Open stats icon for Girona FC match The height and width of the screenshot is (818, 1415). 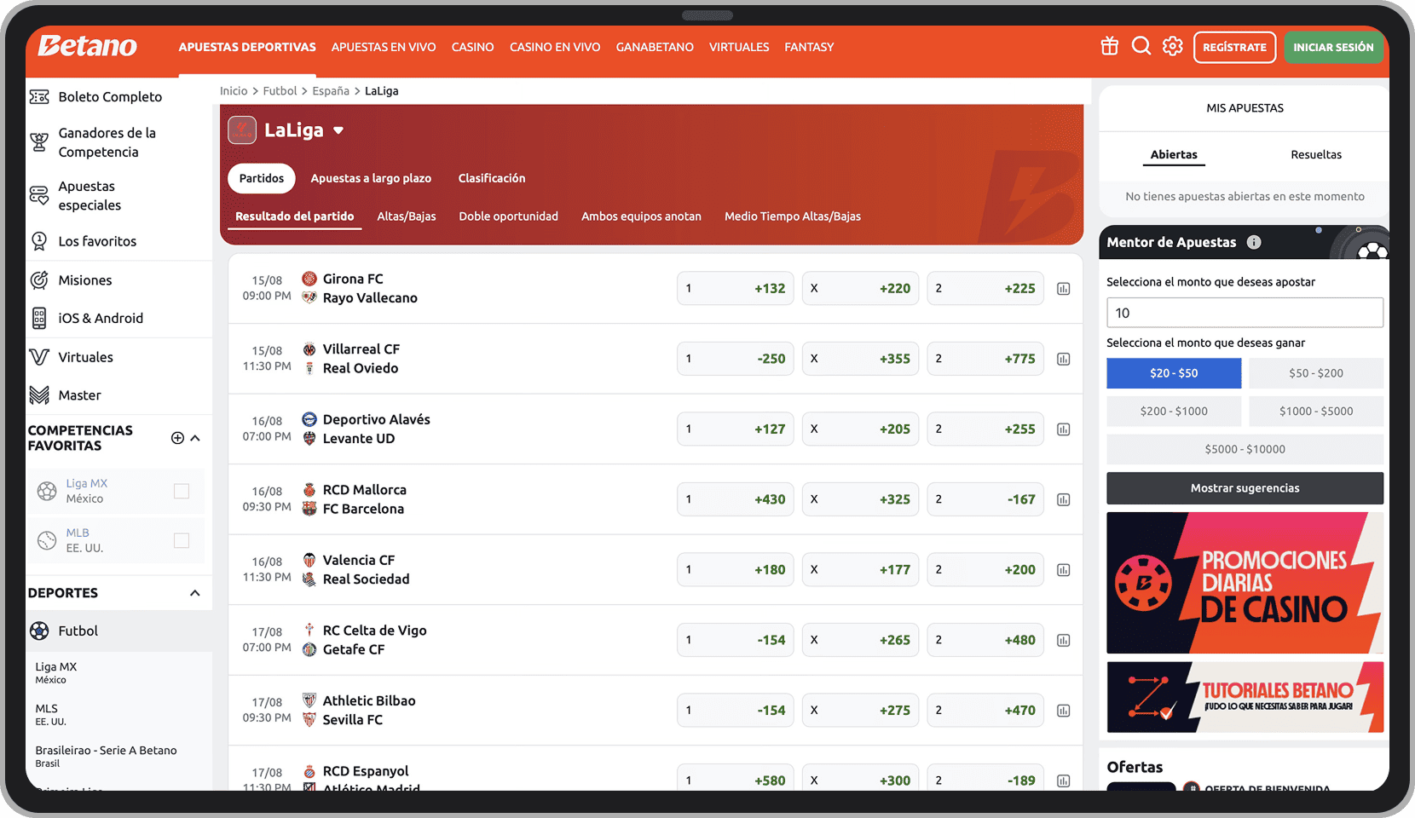1063,289
